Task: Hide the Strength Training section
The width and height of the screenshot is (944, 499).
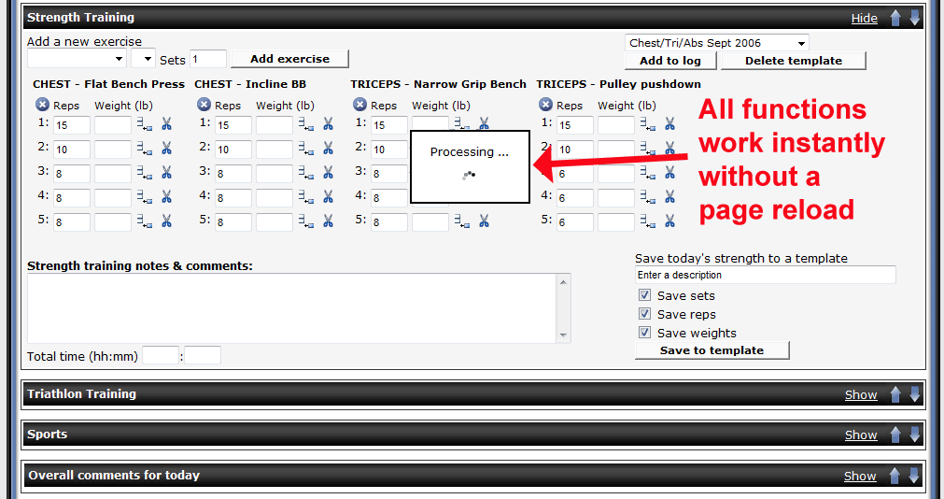Action: [x=864, y=19]
